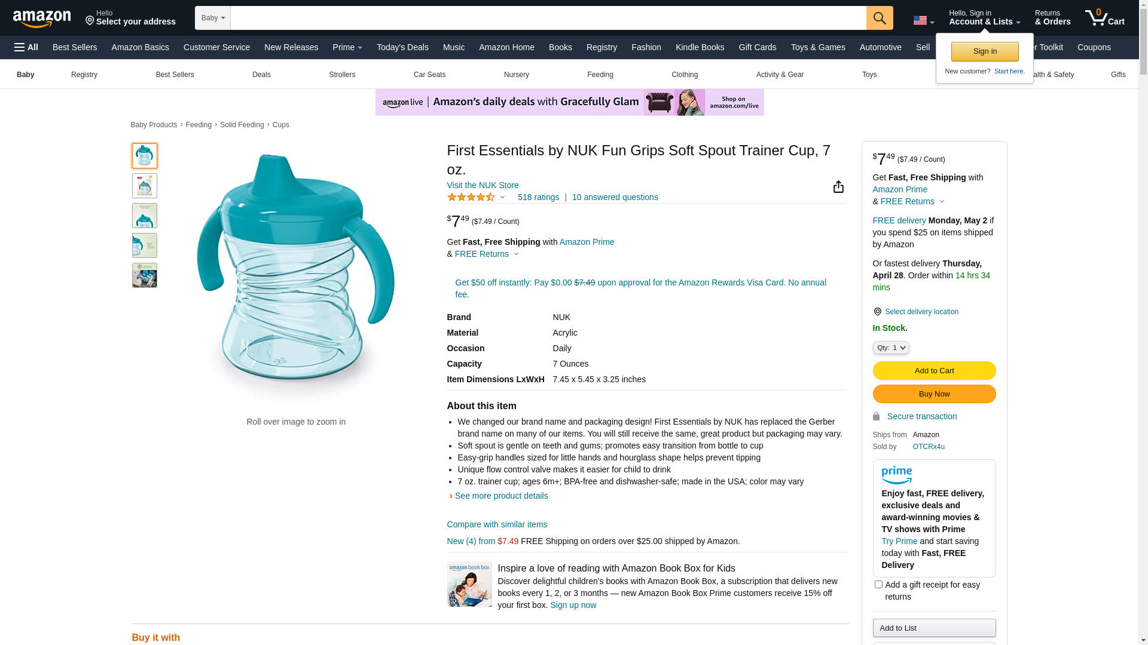This screenshot has height=645, width=1148.
Task: Open the All hamburger menu
Action: pyautogui.click(x=26, y=47)
